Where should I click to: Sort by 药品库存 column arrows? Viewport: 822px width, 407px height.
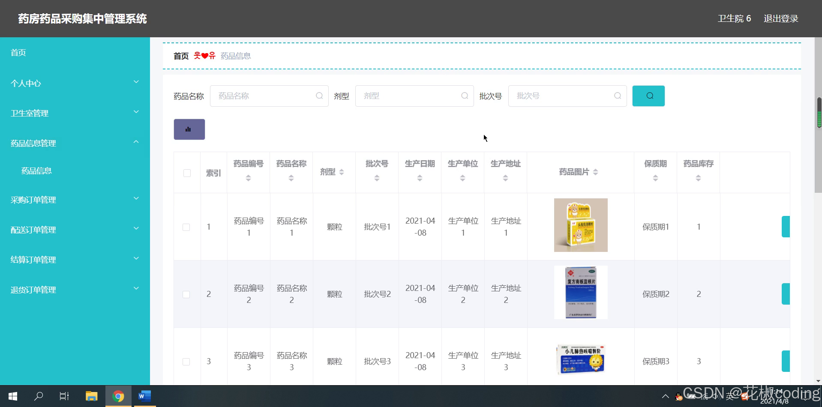[x=698, y=178]
